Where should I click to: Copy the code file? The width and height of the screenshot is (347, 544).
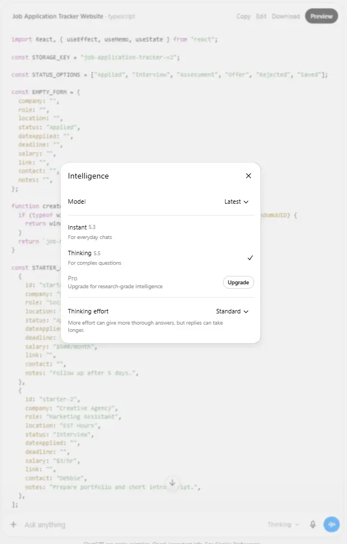tap(244, 16)
